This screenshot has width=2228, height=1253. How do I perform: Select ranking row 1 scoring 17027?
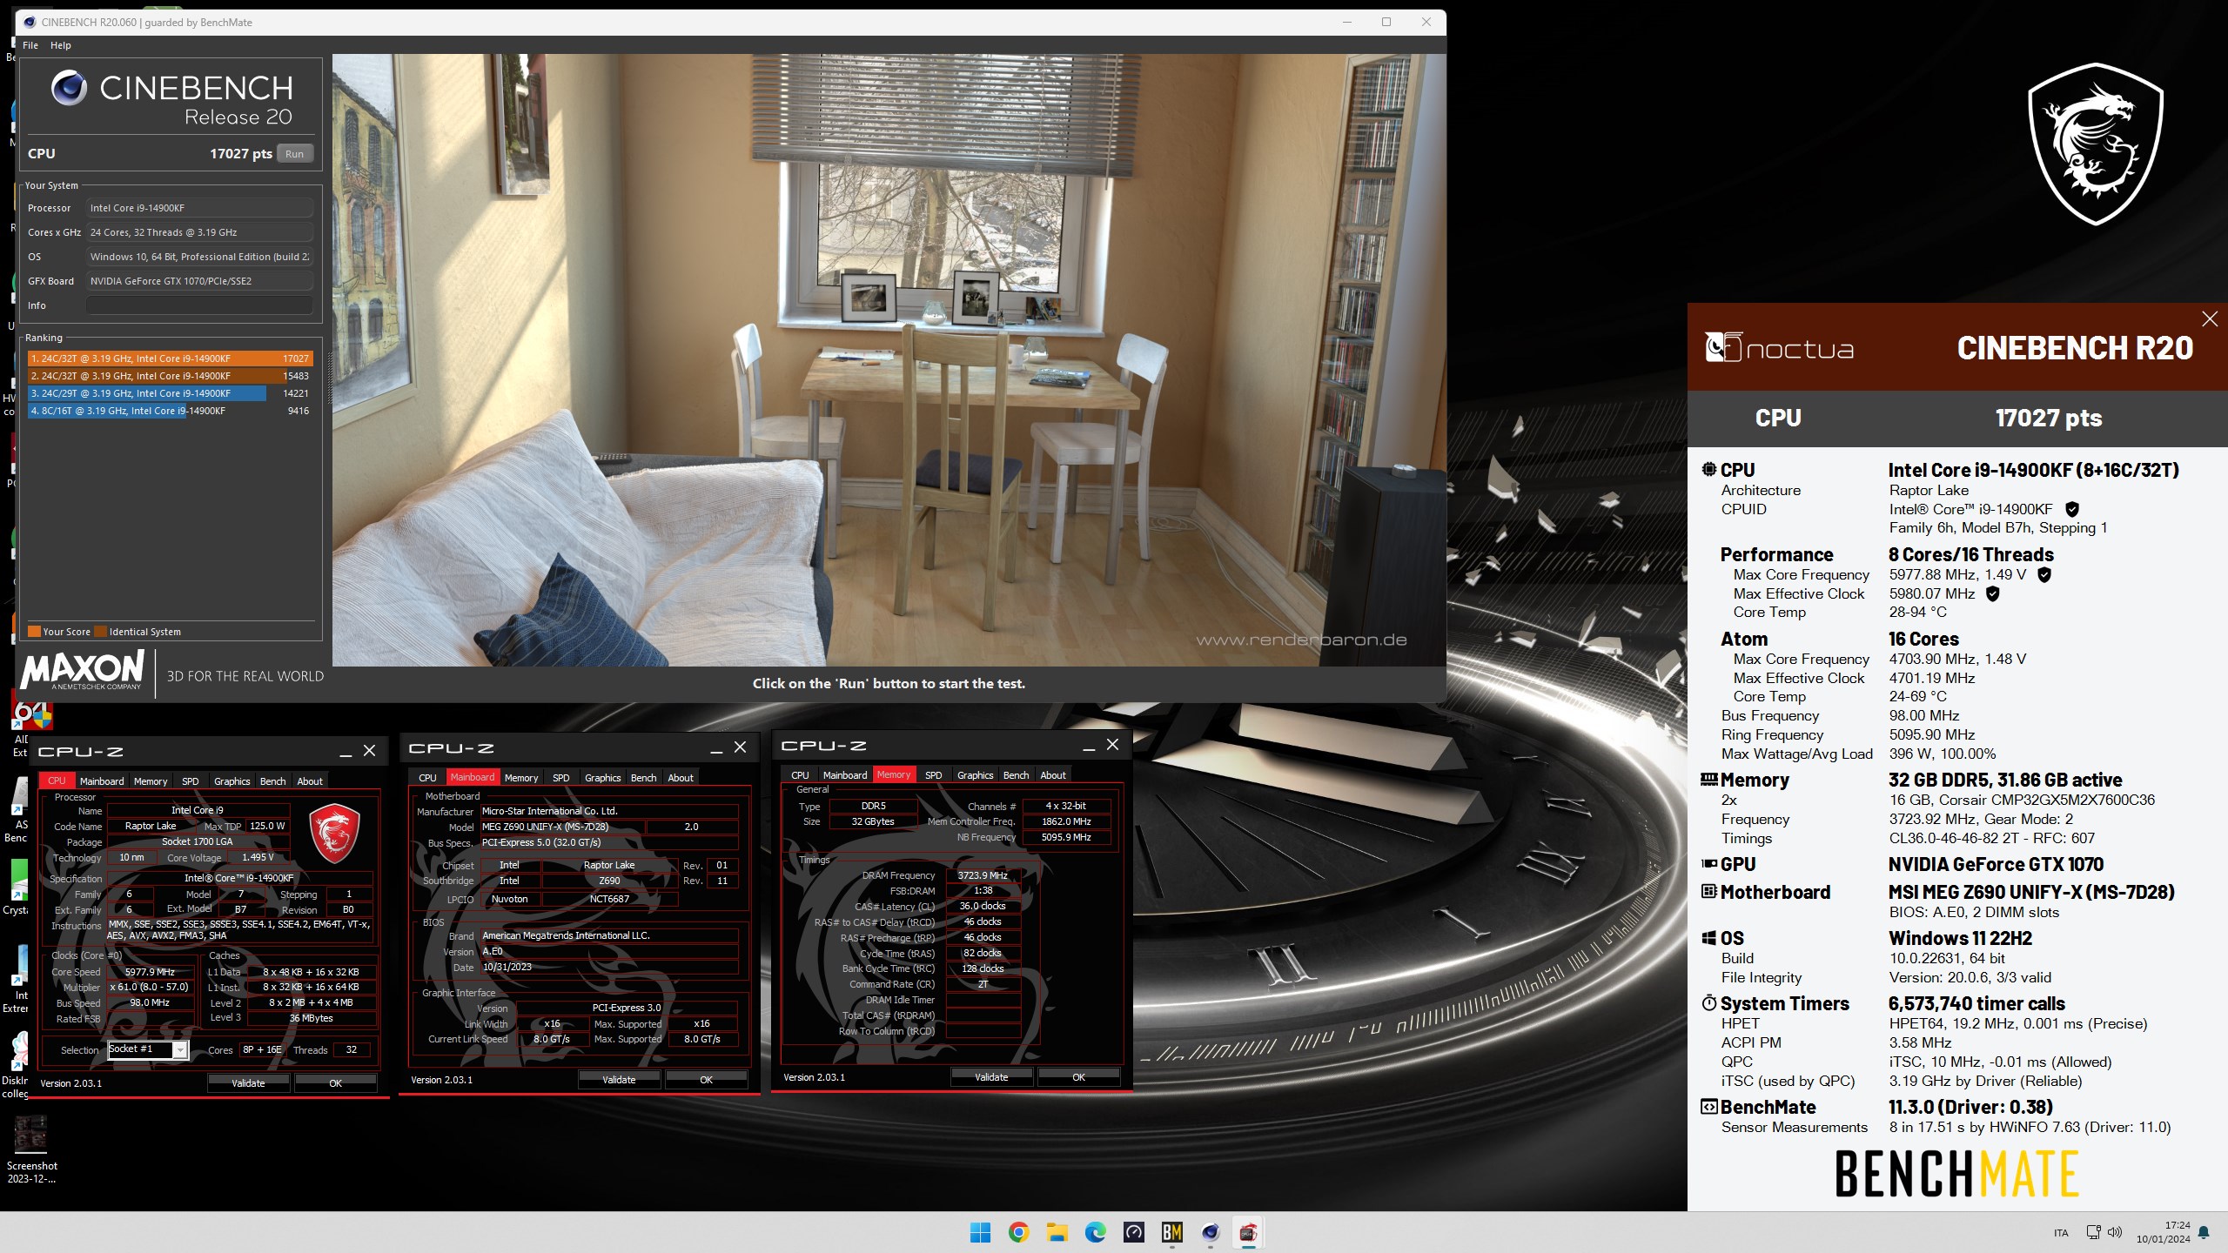coord(170,358)
